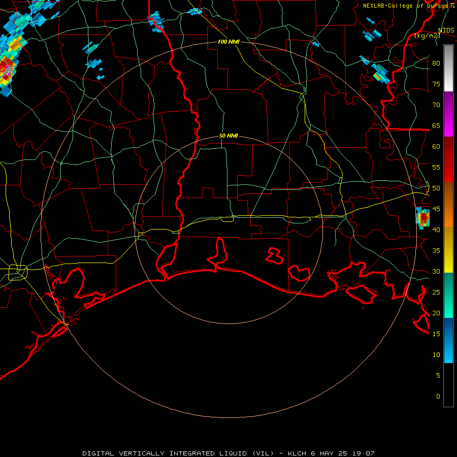Click the 80 value on the color scale
Viewport: 457px width, 457px height.
436,63
